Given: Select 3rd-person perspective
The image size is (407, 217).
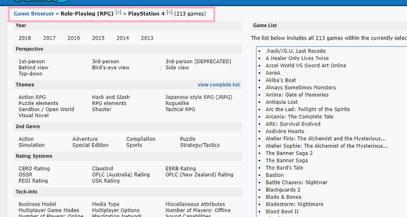Looking at the screenshot, I should pyautogui.click(x=105, y=61).
